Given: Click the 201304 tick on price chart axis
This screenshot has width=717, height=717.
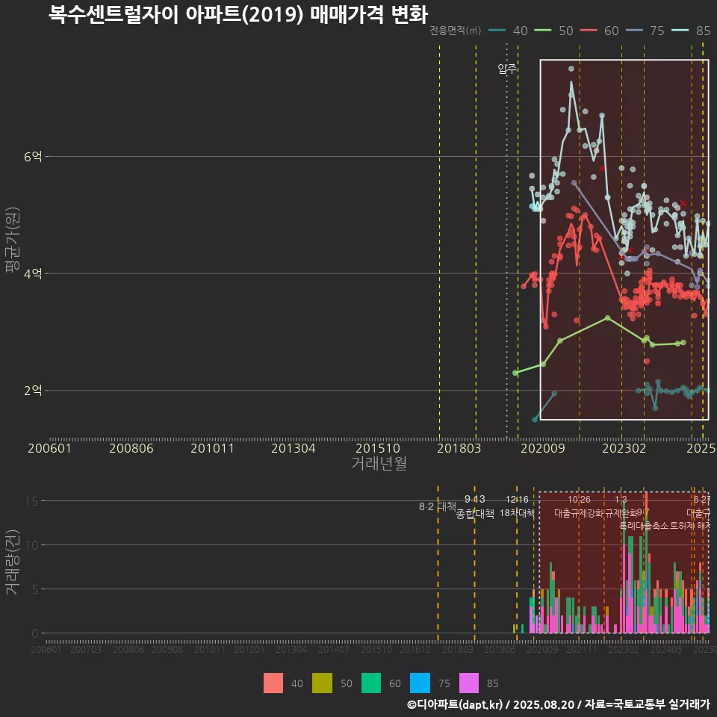Looking at the screenshot, I should pyautogui.click(x=293, y=448).
